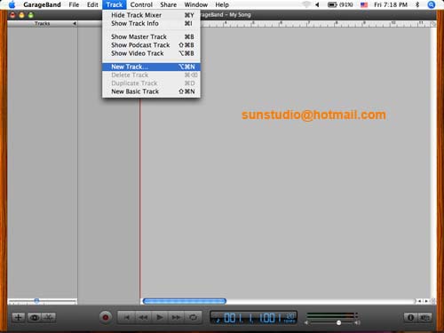Open the loop browser eye icon

(35, 318)
